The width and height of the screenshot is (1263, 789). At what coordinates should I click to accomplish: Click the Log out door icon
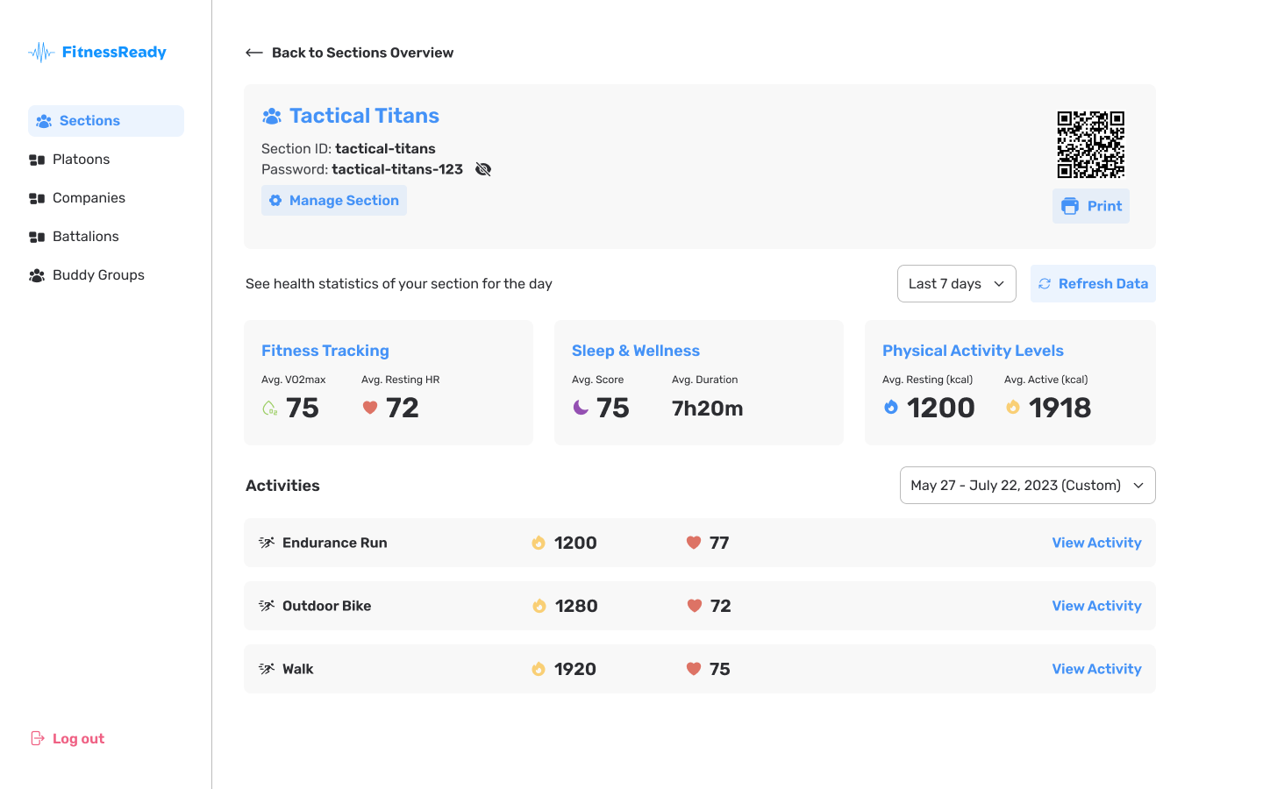pyautogui.click(x=38, y=738)
